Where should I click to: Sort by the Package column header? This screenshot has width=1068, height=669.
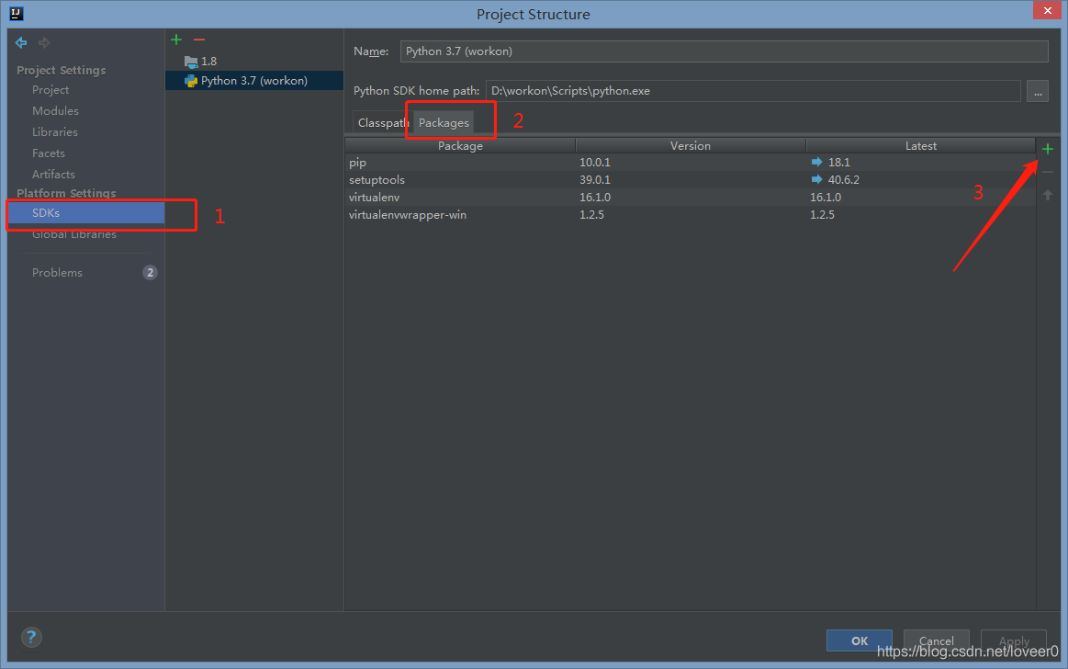460,146
